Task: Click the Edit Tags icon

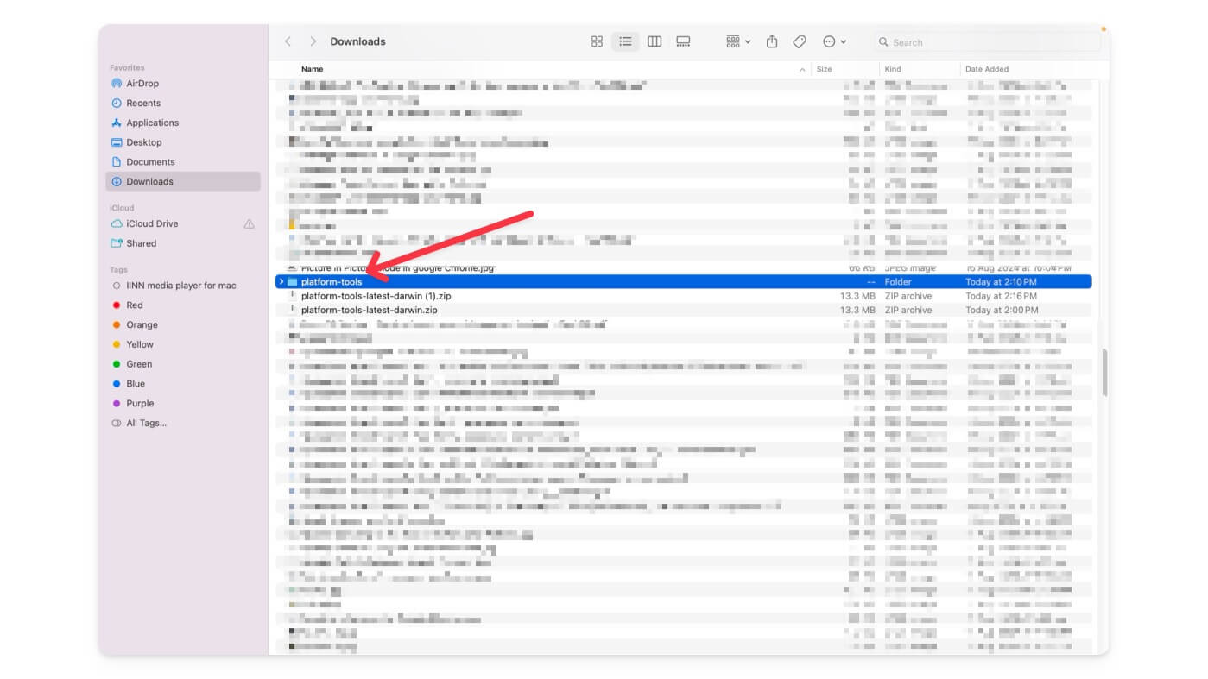Action: 800,41
